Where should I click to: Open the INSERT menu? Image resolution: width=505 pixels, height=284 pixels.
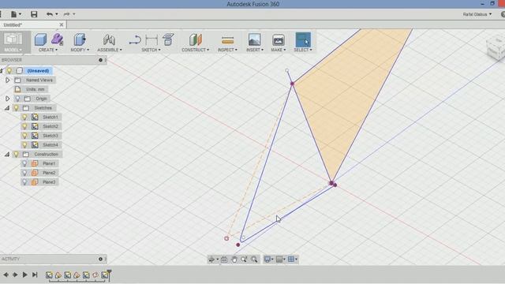point(255,50)
